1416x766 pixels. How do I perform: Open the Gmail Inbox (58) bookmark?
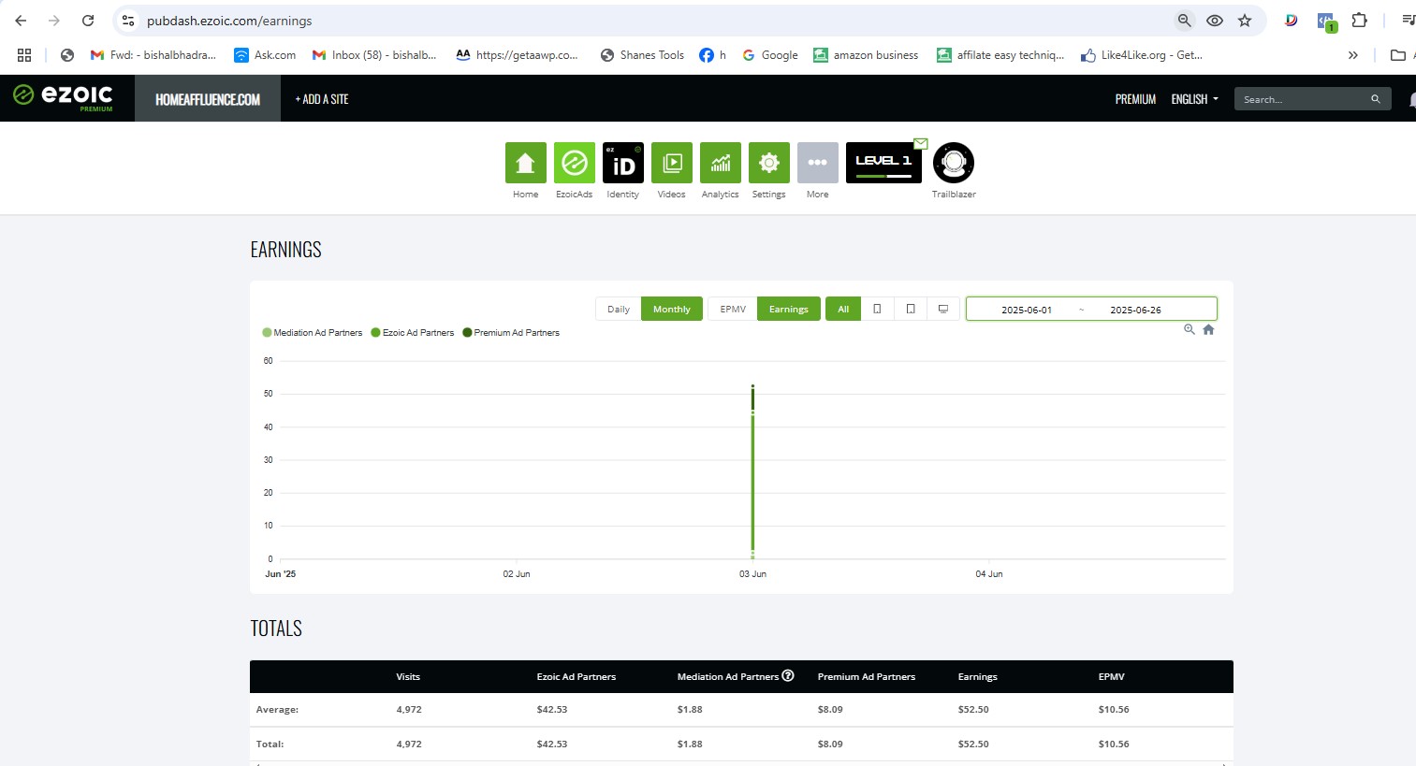(374, 55)
